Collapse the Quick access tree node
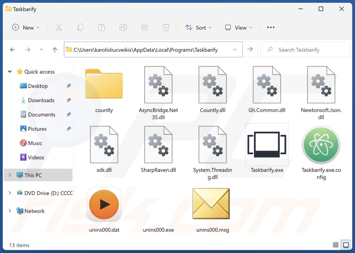 click(x=10, y=71)
